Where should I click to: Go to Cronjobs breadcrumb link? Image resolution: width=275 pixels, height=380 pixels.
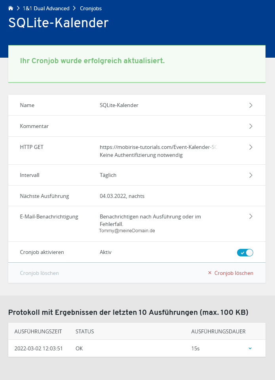coord(91,8)
